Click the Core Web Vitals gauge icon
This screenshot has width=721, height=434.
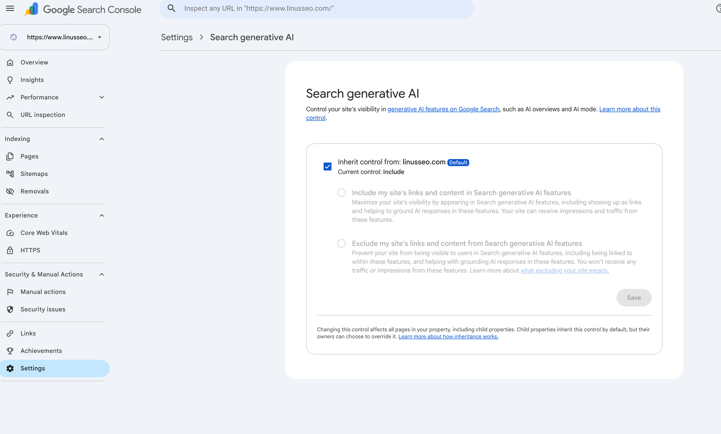[x=10, y=233]
